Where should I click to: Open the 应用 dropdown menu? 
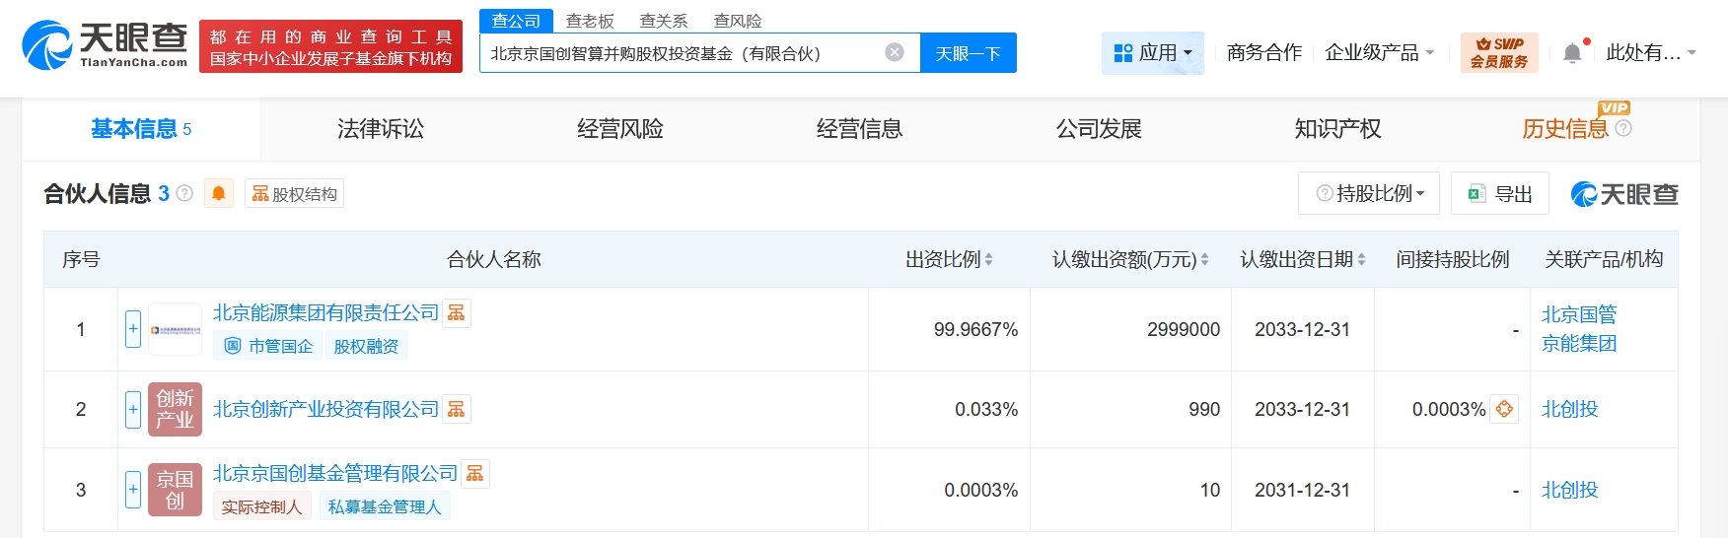coord(1152,53)
